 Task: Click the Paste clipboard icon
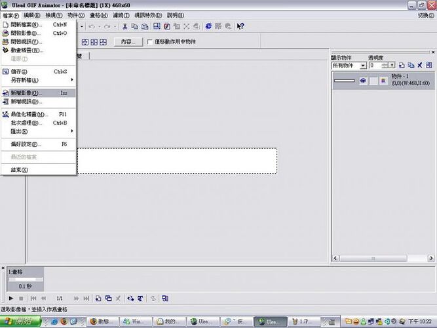(145, 26)
